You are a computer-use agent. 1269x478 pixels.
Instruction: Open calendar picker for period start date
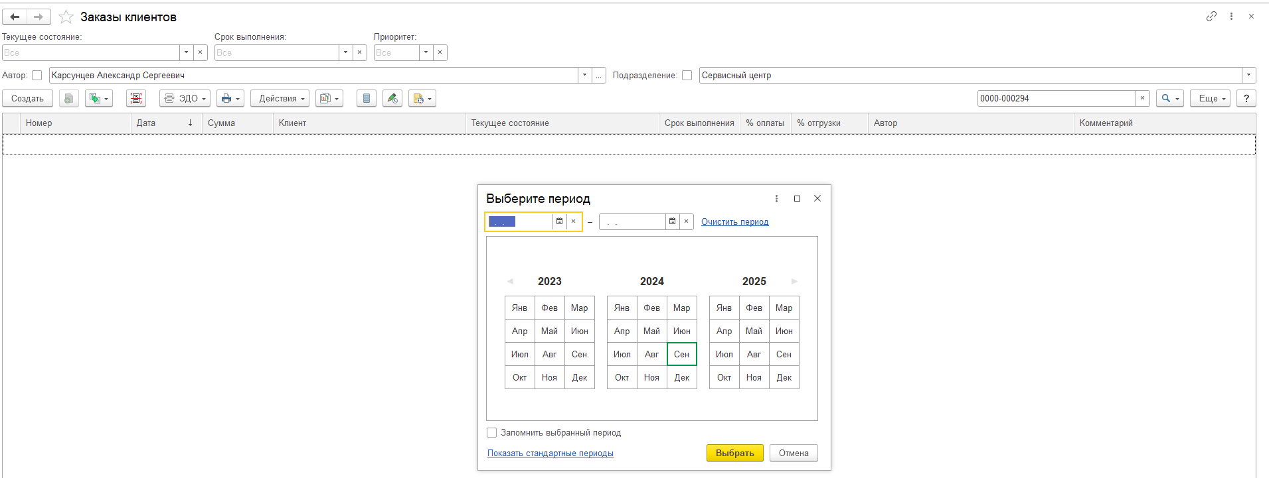559,221
